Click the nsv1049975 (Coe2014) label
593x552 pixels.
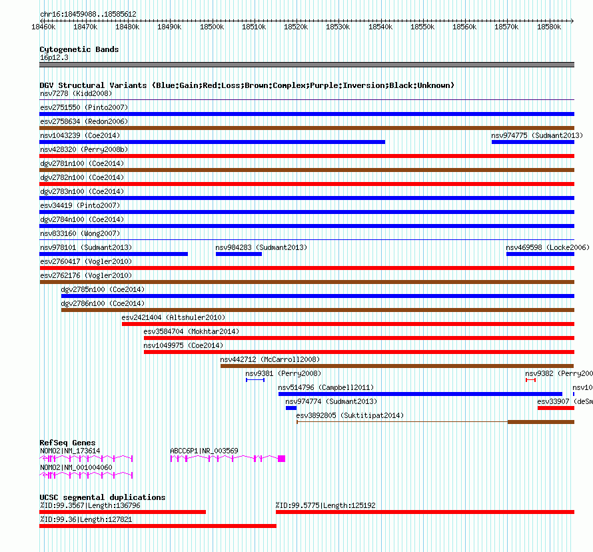(183, 345)
